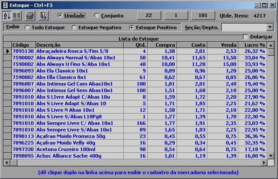Click the horizontal scrollbar right arrow
Image resolution: width=278 pixels, height=179 pixels.
click(264, 162)
